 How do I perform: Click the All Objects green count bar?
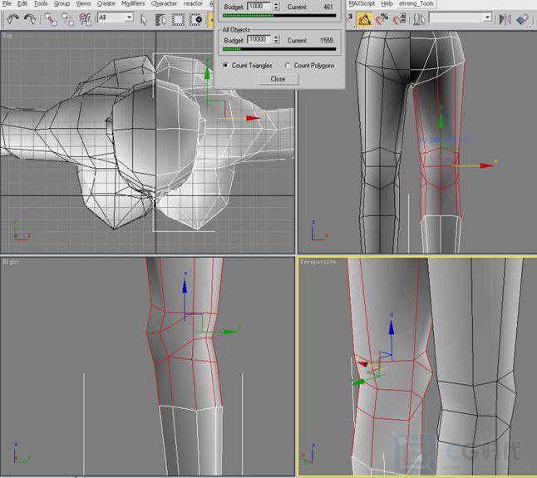click(x=279, y=49)
